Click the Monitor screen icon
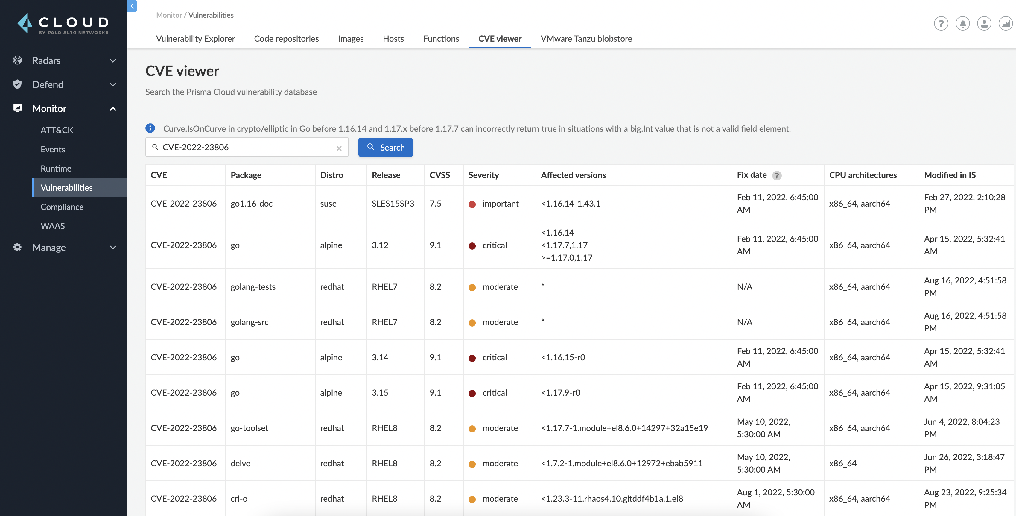This screenshot has height=516, width=1016. click(x=17, y=108)
